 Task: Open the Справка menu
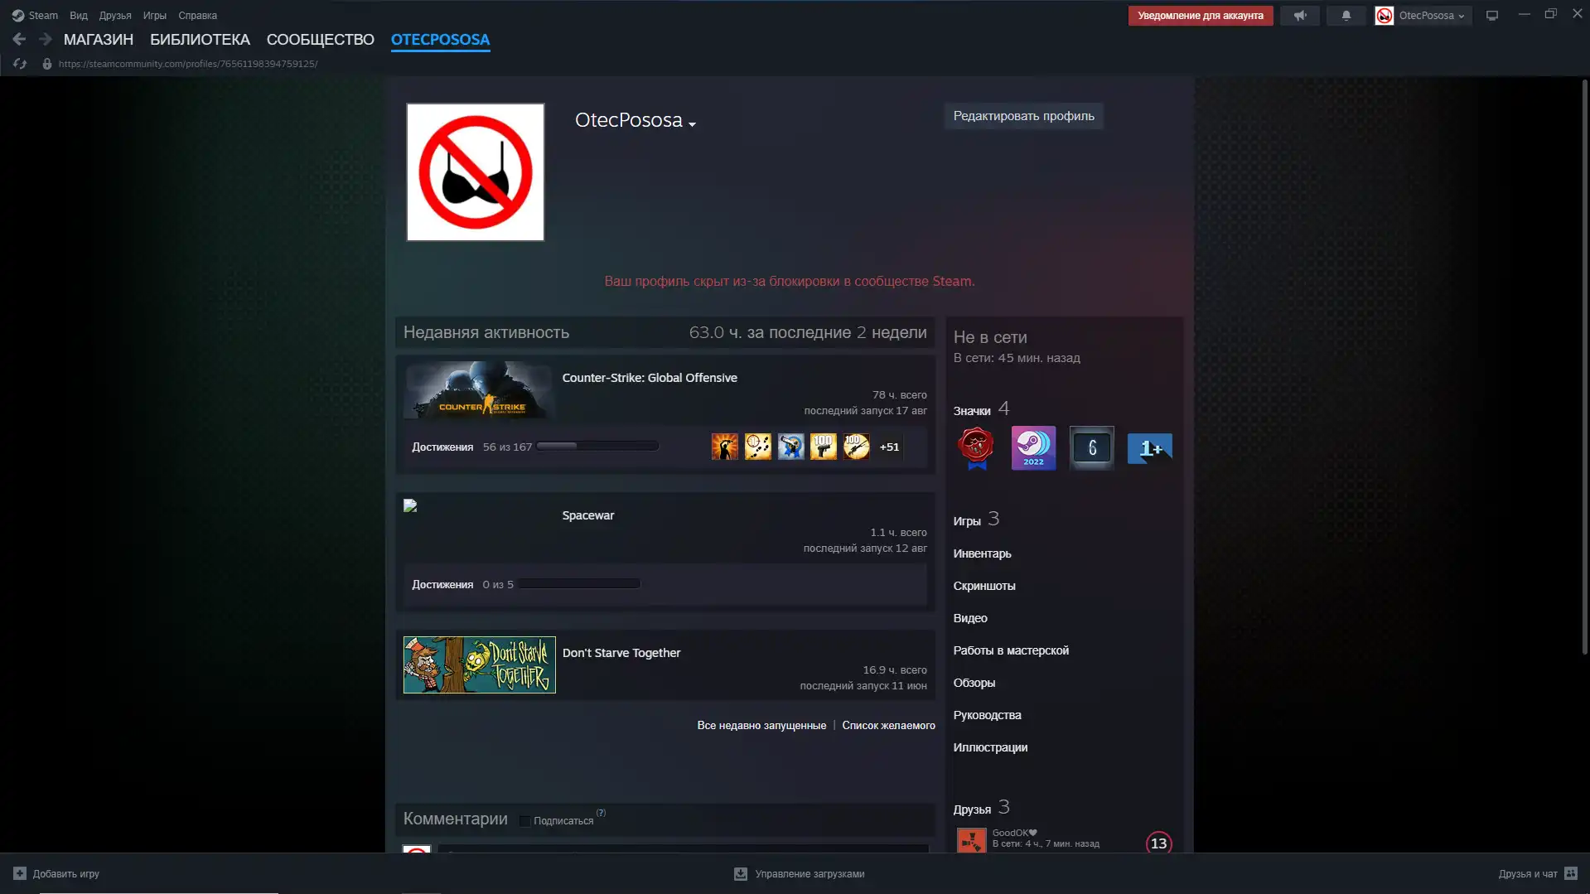coord(197,16)
